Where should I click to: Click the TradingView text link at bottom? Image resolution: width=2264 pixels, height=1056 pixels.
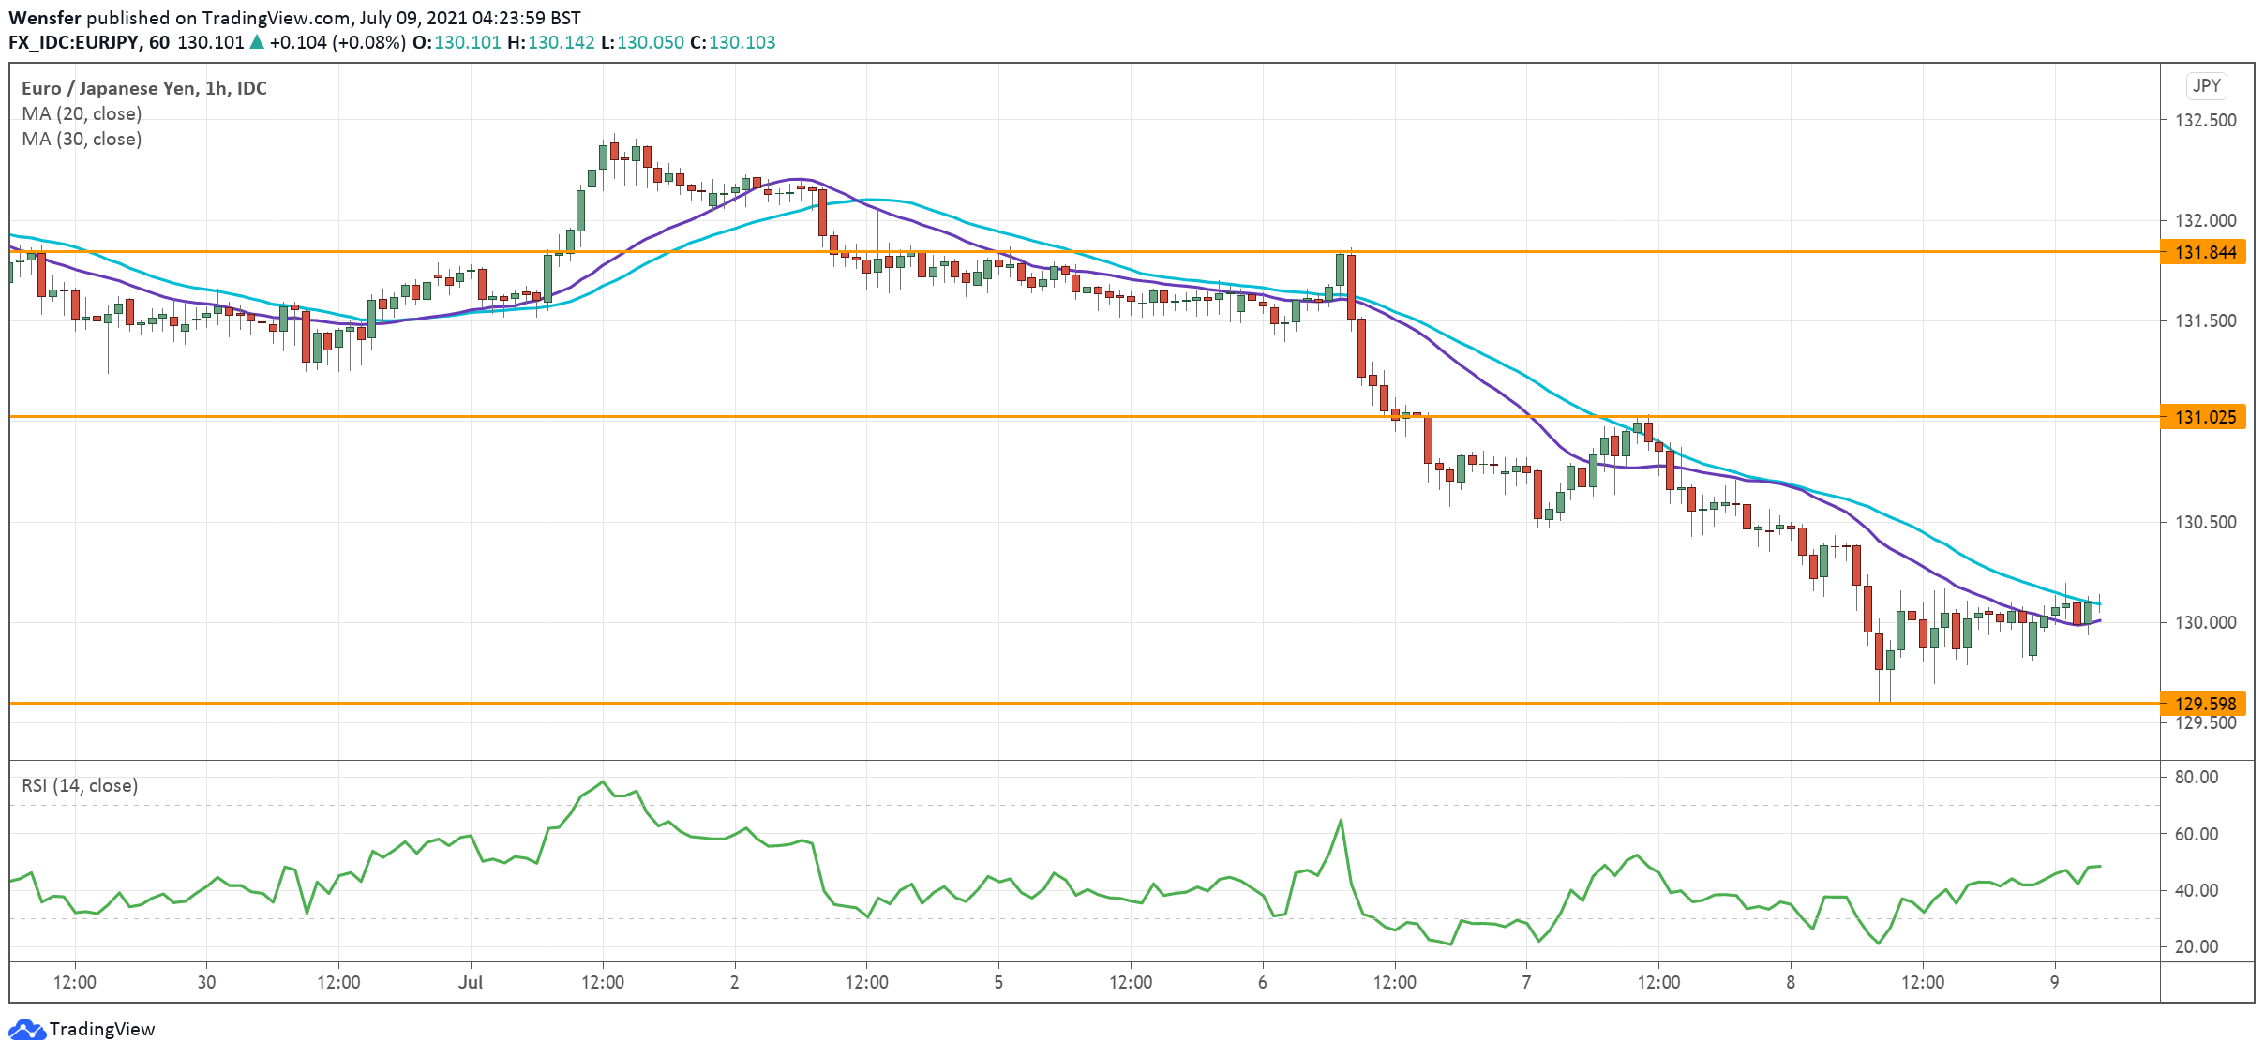tap(101, 1029)
